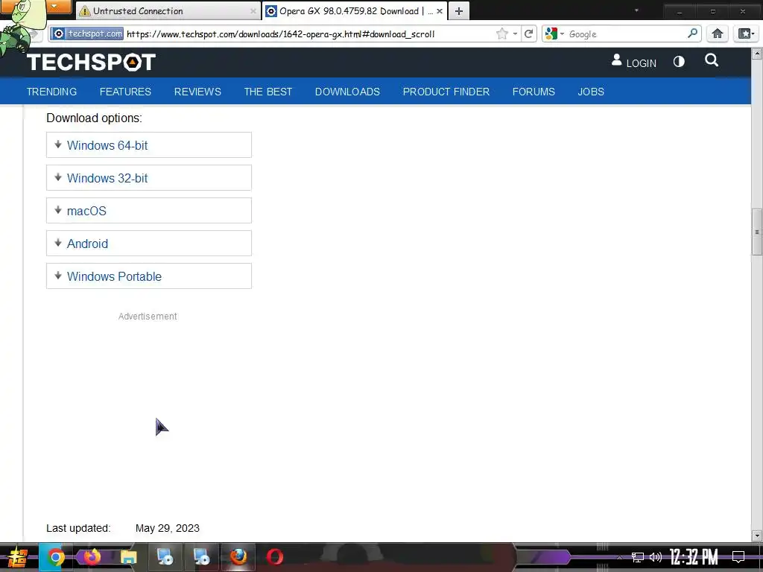Close the Opera GX Download tab
This screenshot has width=763, height=572.
(x=440, y=10)
